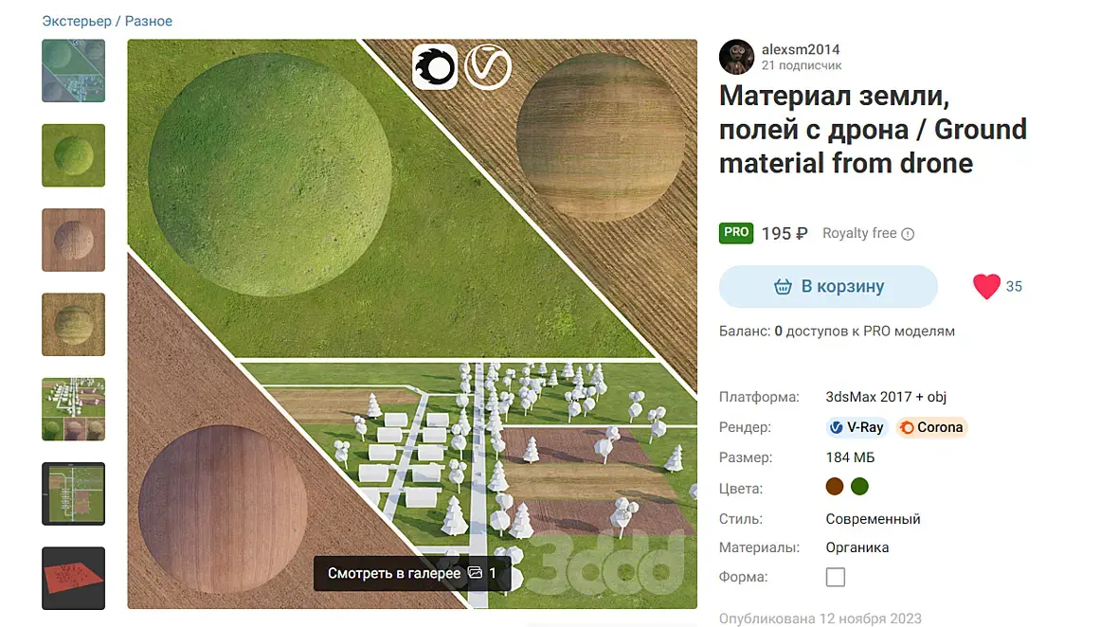The width and height of the screenshot is (1118, 627).
Task: Click the basket icon in the cart button
Action: pyautogui.click(x=783, y=286)
